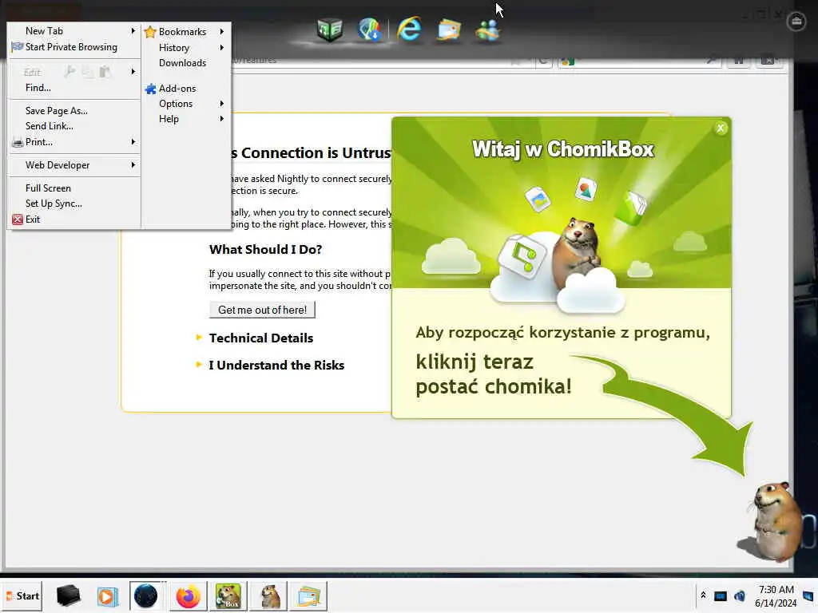The width and height of the screenshot is (818, 613).
Task: Click the Get me out of here! button
Action: 262,310
